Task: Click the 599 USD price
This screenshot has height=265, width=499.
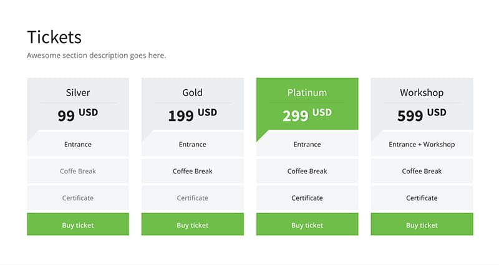Action: (422, 115)
